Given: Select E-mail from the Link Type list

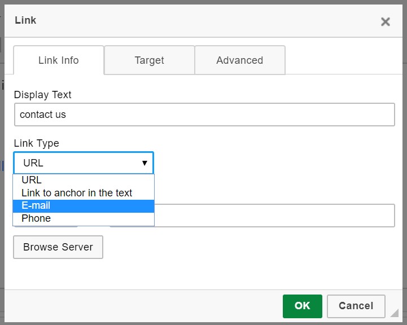Looking at the screenshot, I should [84, 206].
